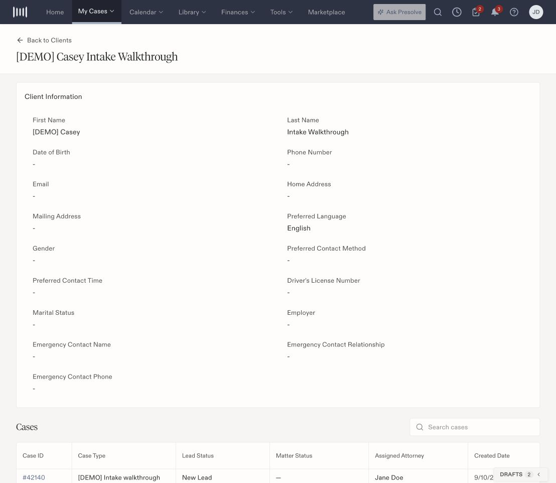Click the 'English' preferred language value

point(299,228)
